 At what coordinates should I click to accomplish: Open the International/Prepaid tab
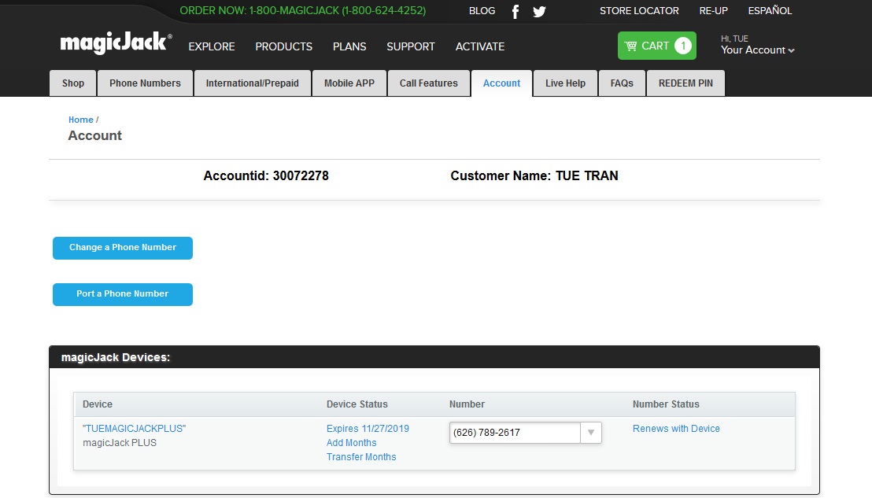253,83
